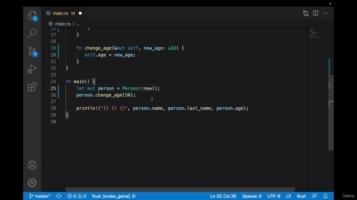Click main.rs in the breadcrumb
Screen dimensions: 357x200
62,24
